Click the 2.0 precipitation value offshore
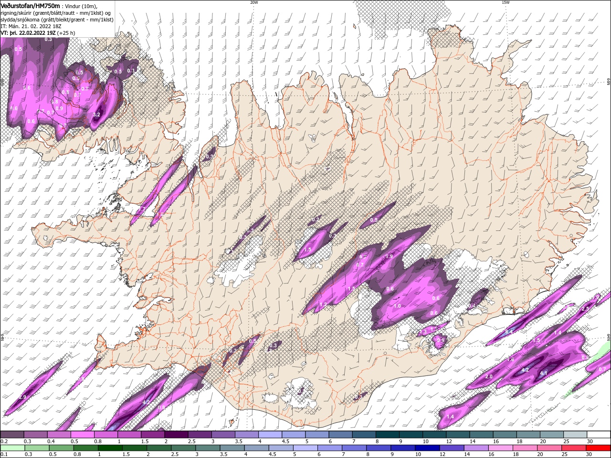611x458 pixels. coord(489,377)
